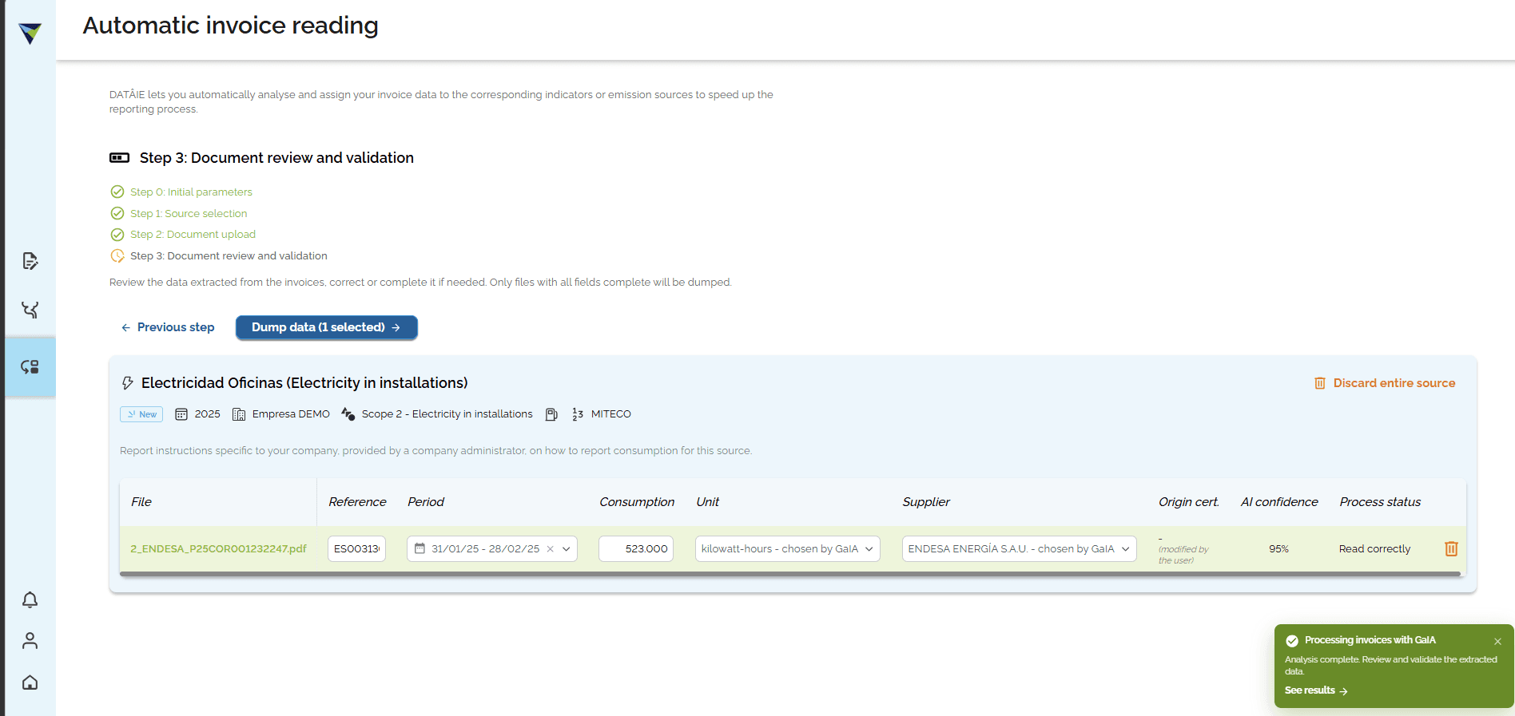Image resolution: width=1515 pixels, height=716 pixels.
Task: Click Previous step button
Action: [168, 327]
